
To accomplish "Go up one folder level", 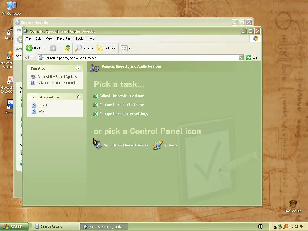I will [x=67, y=48].
